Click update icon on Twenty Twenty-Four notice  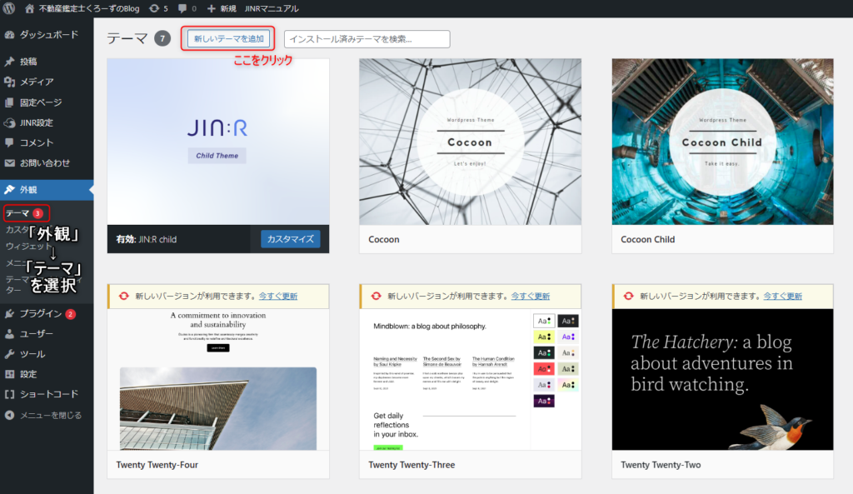click(x=124, y=296)
